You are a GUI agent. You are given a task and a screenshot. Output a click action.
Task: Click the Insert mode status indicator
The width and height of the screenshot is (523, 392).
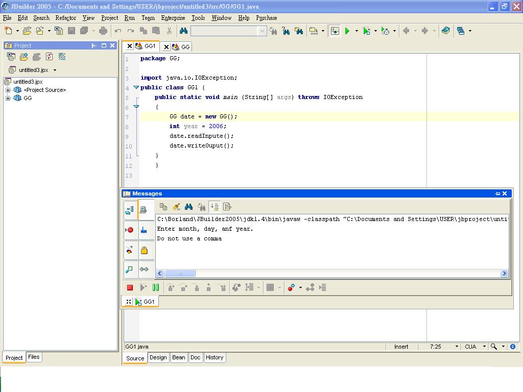click(401, 347)
